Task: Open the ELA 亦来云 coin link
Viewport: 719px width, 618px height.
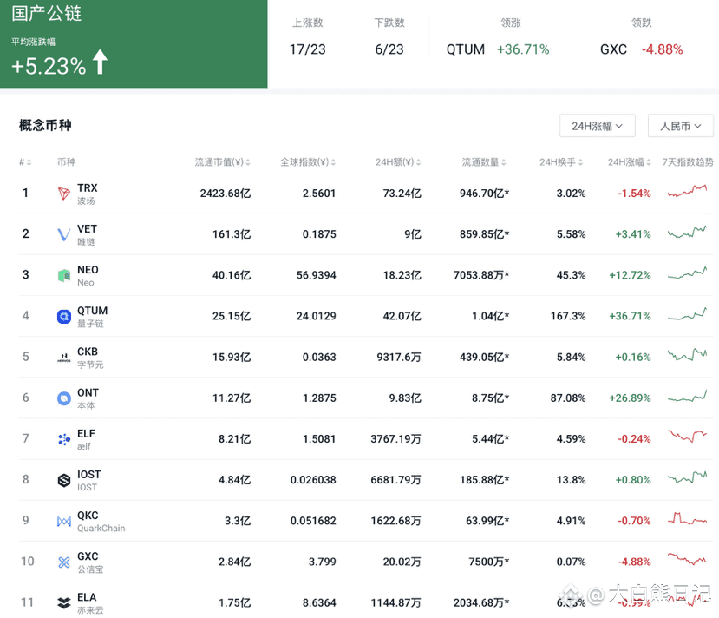Action: 90,603
